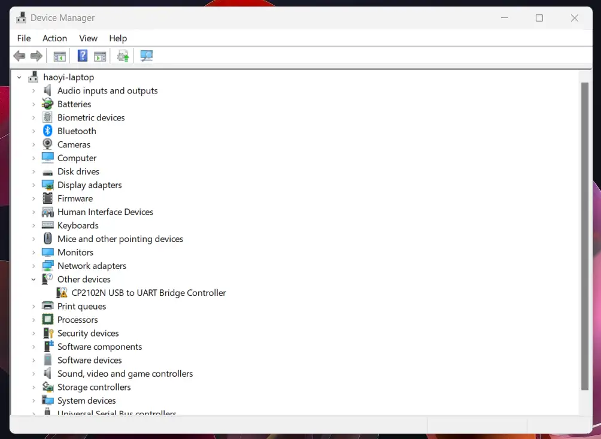Open Help via the question mark toolbar icon
The width and height of the screenshot is (601, 439).
pos(82,55)
